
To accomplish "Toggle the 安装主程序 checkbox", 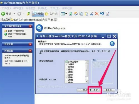I will pyautogui.click(x=66, y=62).
